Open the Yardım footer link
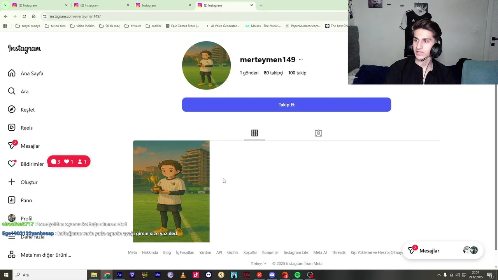 pos(205,252)
